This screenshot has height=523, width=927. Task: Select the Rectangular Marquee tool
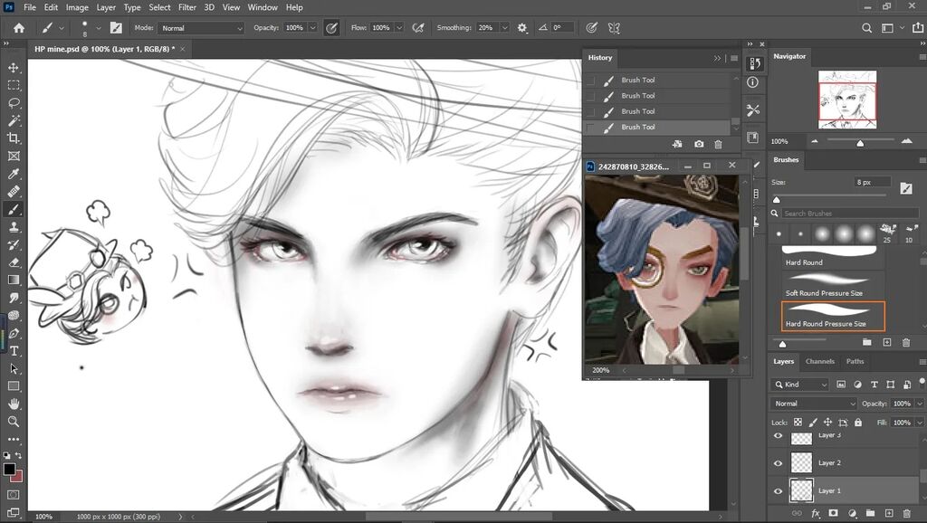(x=14, y=86)
